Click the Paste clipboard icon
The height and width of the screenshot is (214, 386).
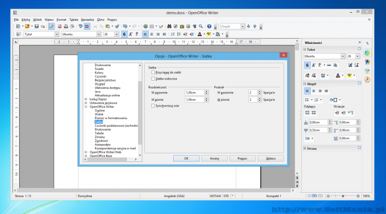(108, 27)
